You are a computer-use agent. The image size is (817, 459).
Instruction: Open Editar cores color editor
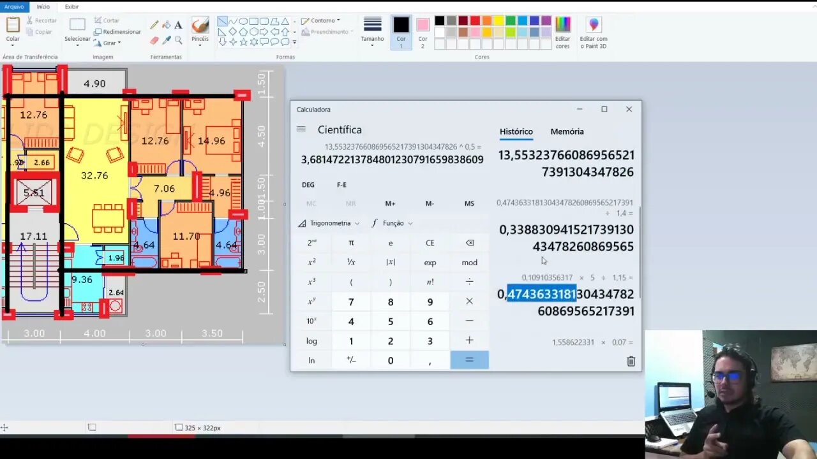coord(562,33)
